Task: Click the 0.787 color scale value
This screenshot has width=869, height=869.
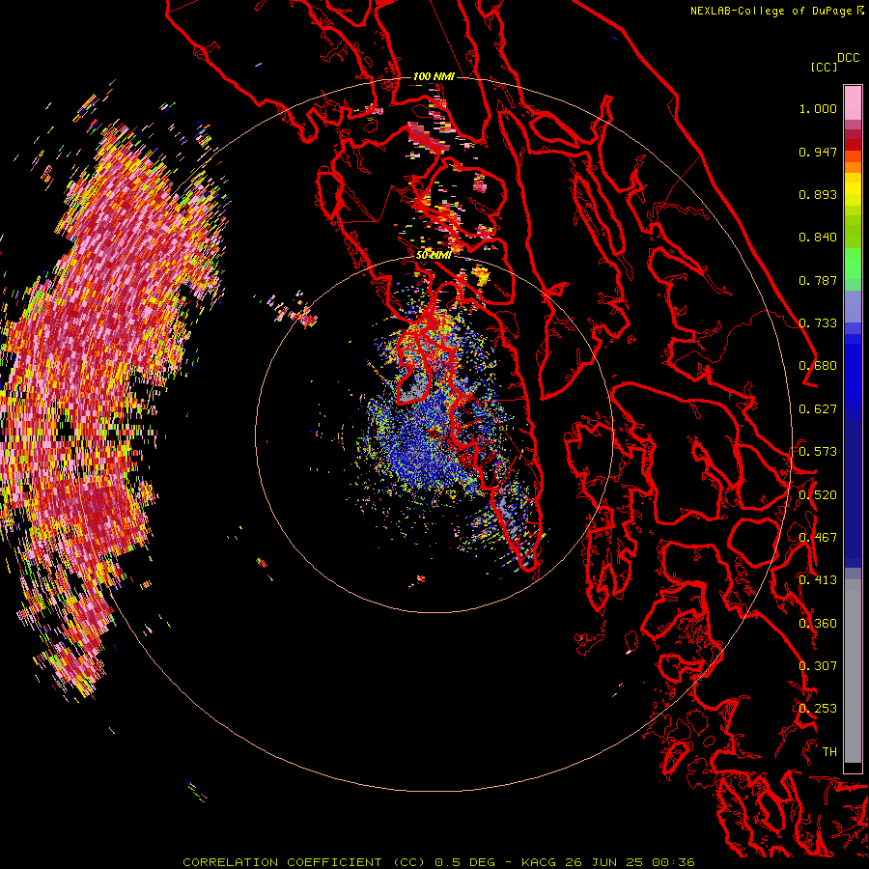Action: click(818, 280)
